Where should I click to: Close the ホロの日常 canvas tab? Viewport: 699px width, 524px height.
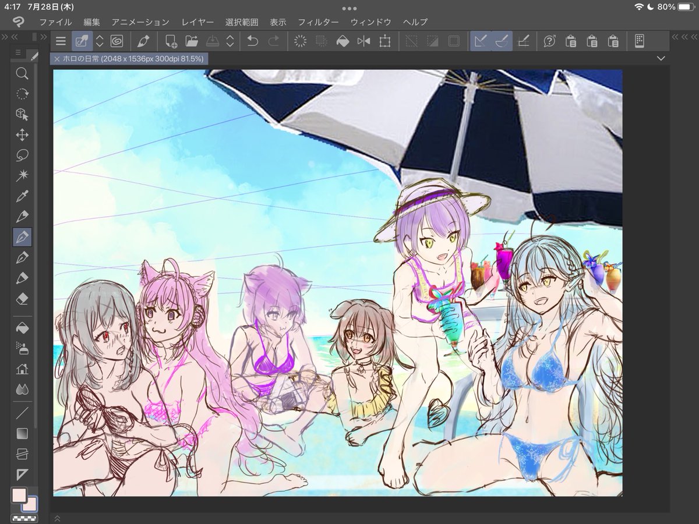[57, 59]
